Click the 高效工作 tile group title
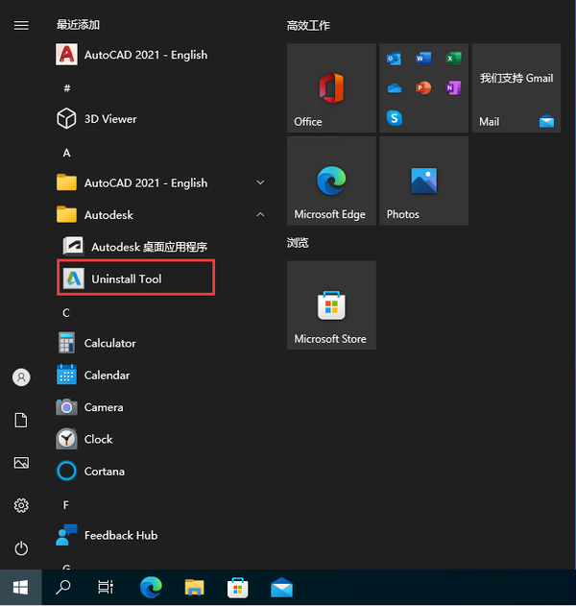 (x=308, y=26)
